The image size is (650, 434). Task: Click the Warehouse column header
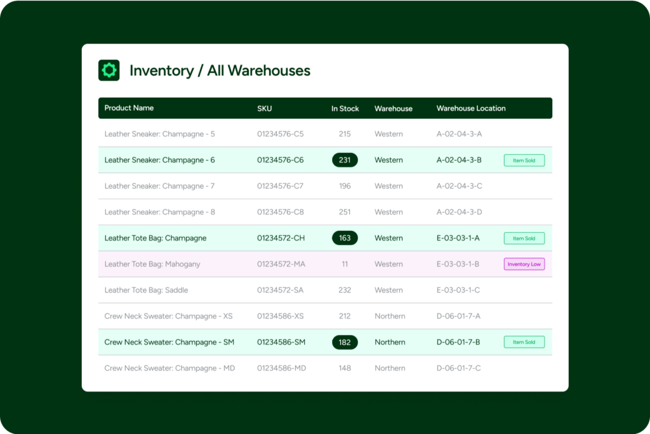[x=393, y=109]
